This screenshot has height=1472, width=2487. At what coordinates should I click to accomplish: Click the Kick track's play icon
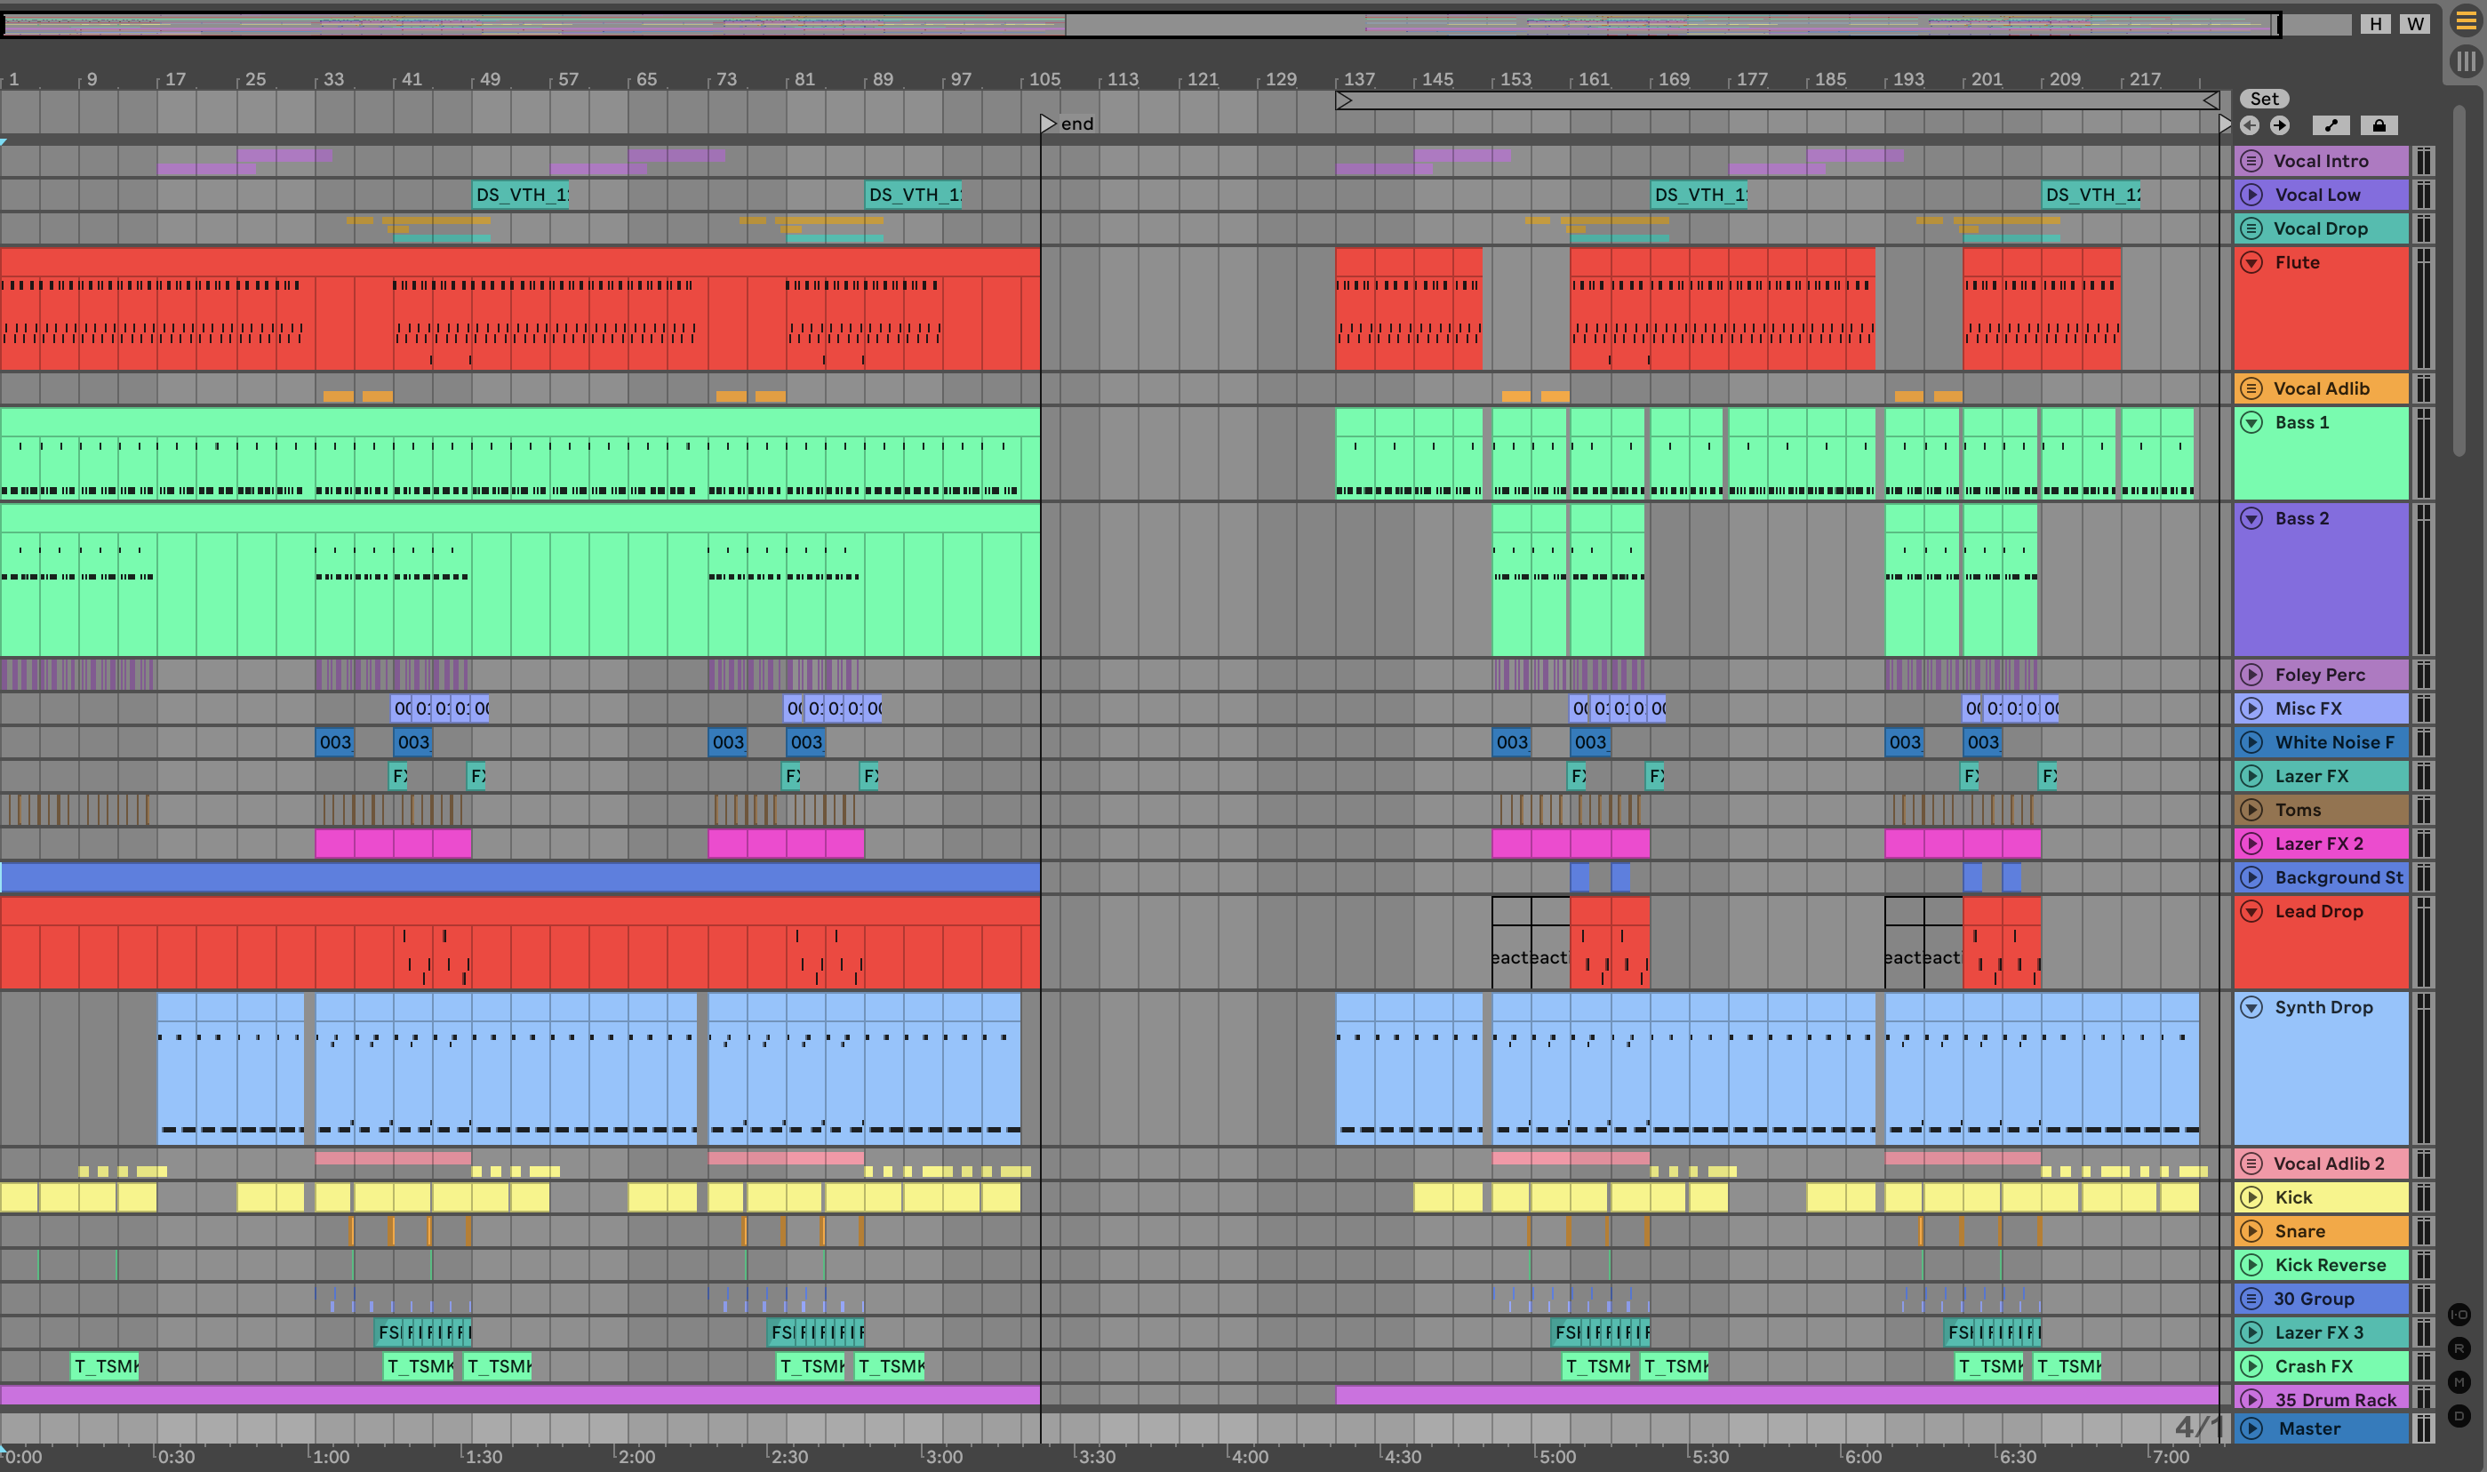(2251, 1197)
